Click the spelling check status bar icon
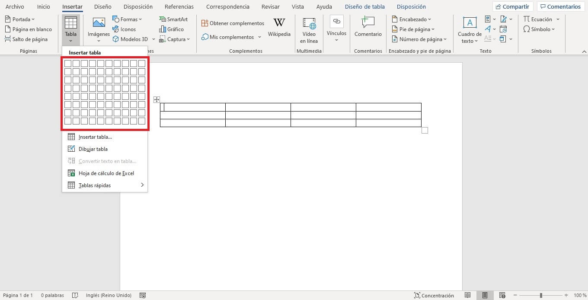The height and width of the screenshot is (300, 588). point(75,295)
